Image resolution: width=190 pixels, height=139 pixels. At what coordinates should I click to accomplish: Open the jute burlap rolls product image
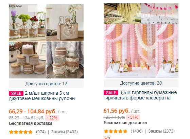(46, 41)
